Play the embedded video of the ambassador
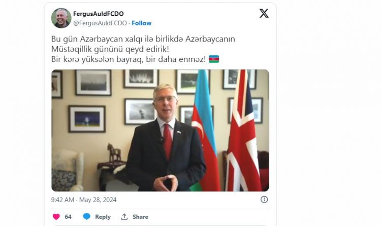The width and height of the screenshot is (381, 226). 160,130
